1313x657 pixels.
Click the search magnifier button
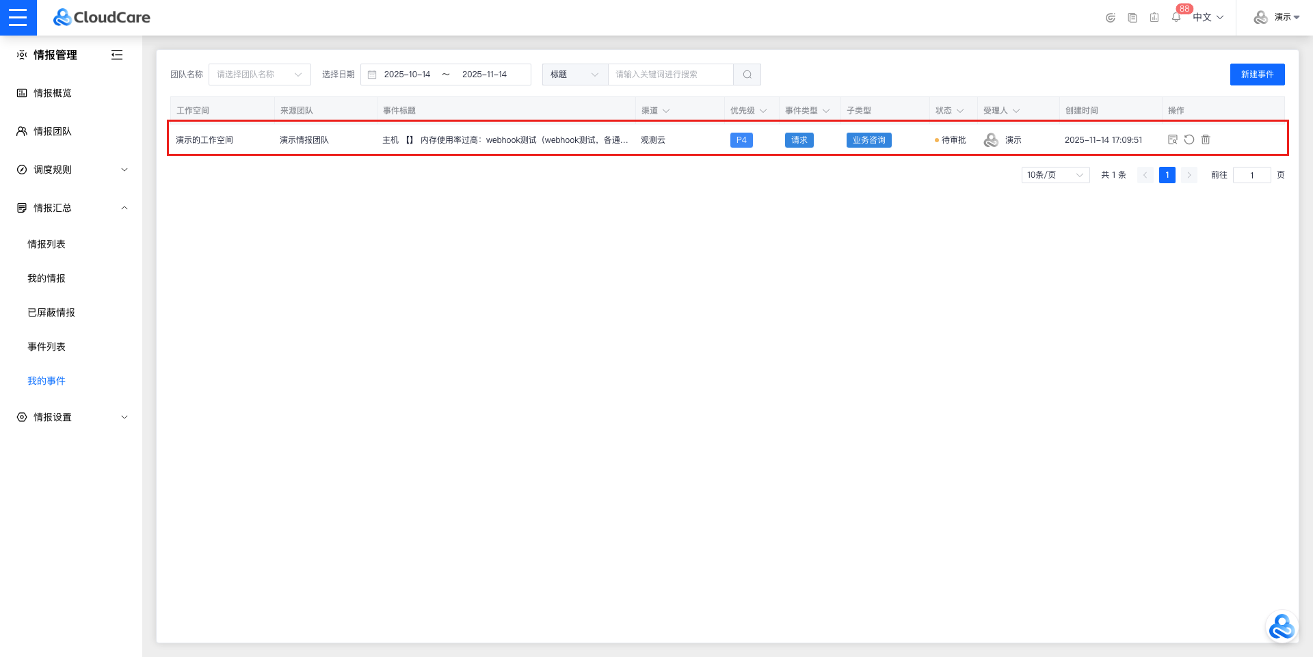pyautogui.click(x=747, y=75)
